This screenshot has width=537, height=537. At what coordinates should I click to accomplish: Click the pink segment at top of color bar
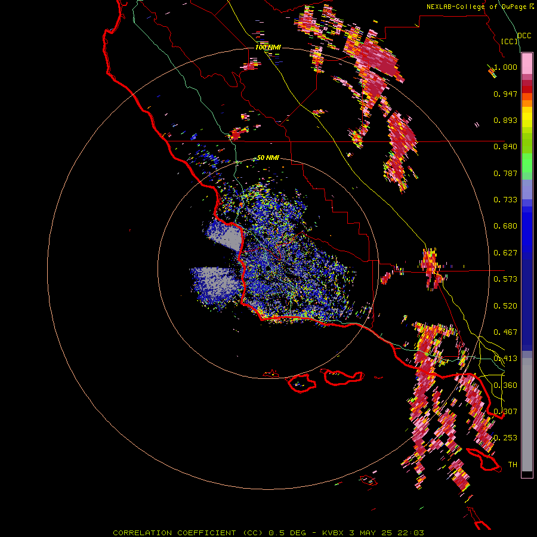[527, 64]
